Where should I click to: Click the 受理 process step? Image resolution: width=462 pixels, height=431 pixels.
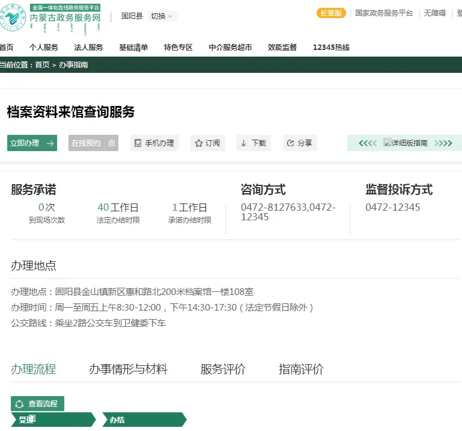pyautogui.click(x=27, y=420)
